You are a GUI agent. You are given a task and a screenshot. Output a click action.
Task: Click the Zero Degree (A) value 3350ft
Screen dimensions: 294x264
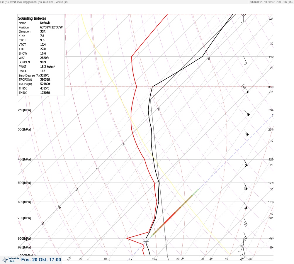(x=45, y=75)
